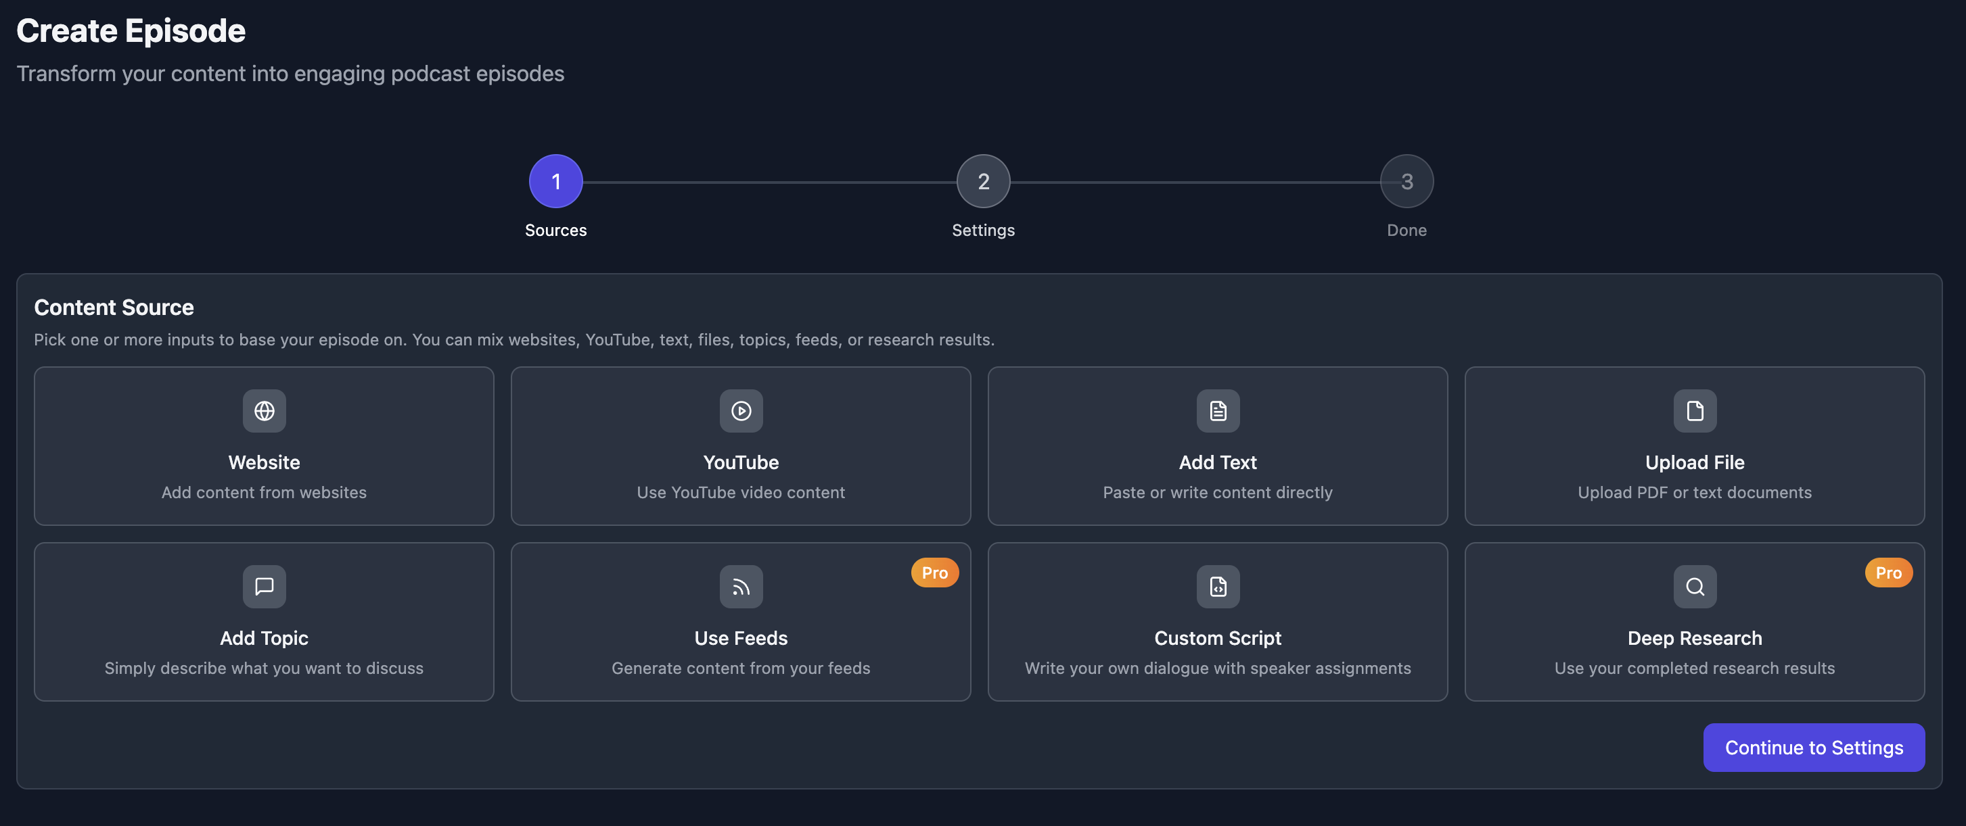Choose Upload File as a content source
Image resolution: width=1966 pixels, height=826 pixels.
[x=1693, y=446]
